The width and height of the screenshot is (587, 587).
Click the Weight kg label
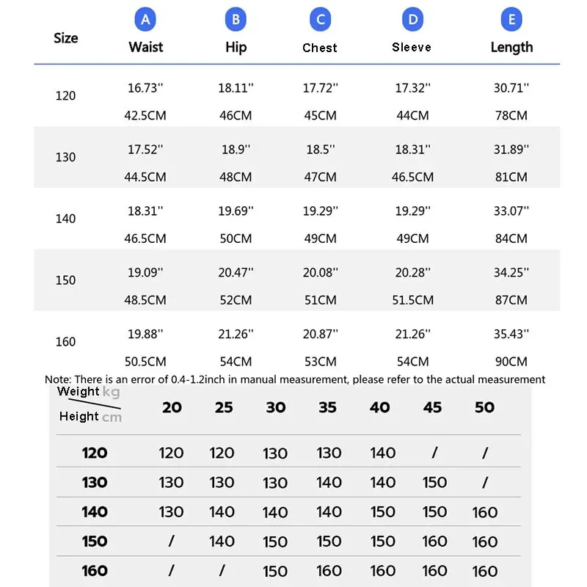88,391
